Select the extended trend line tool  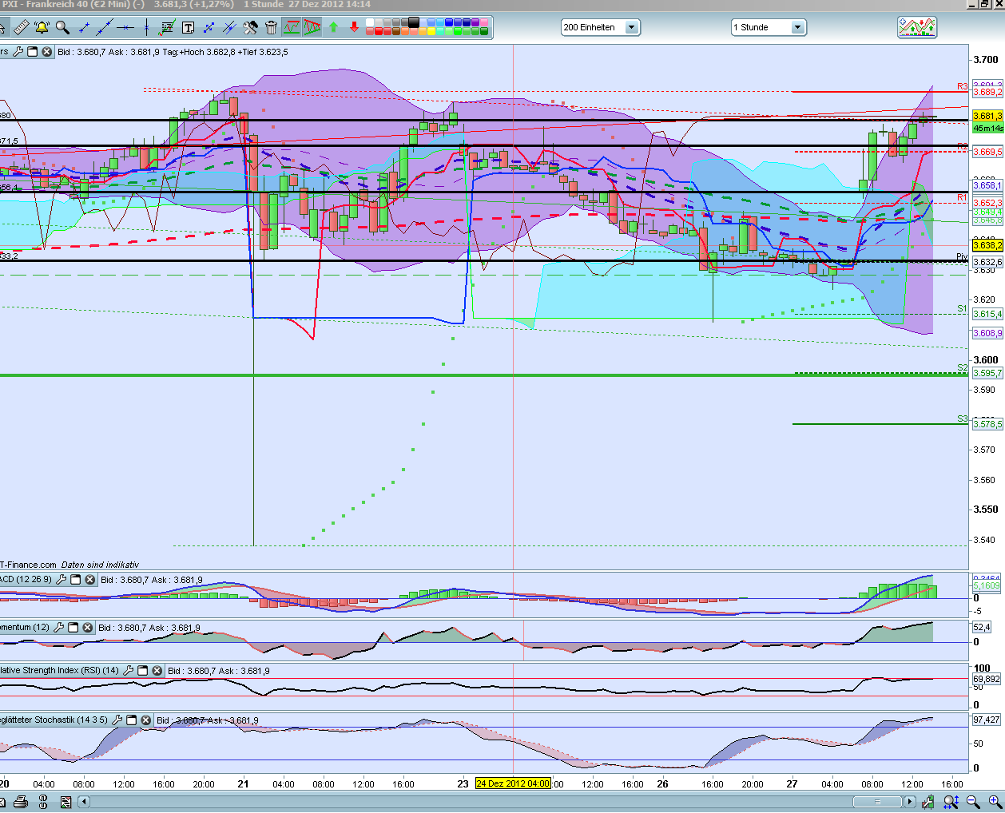(105, 27)
